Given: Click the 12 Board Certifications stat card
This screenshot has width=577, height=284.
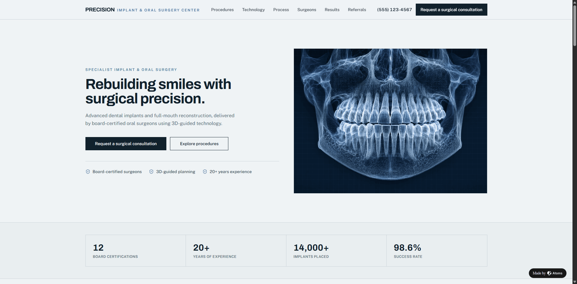Looking at the screenshot, I should (x=136, y=251).
